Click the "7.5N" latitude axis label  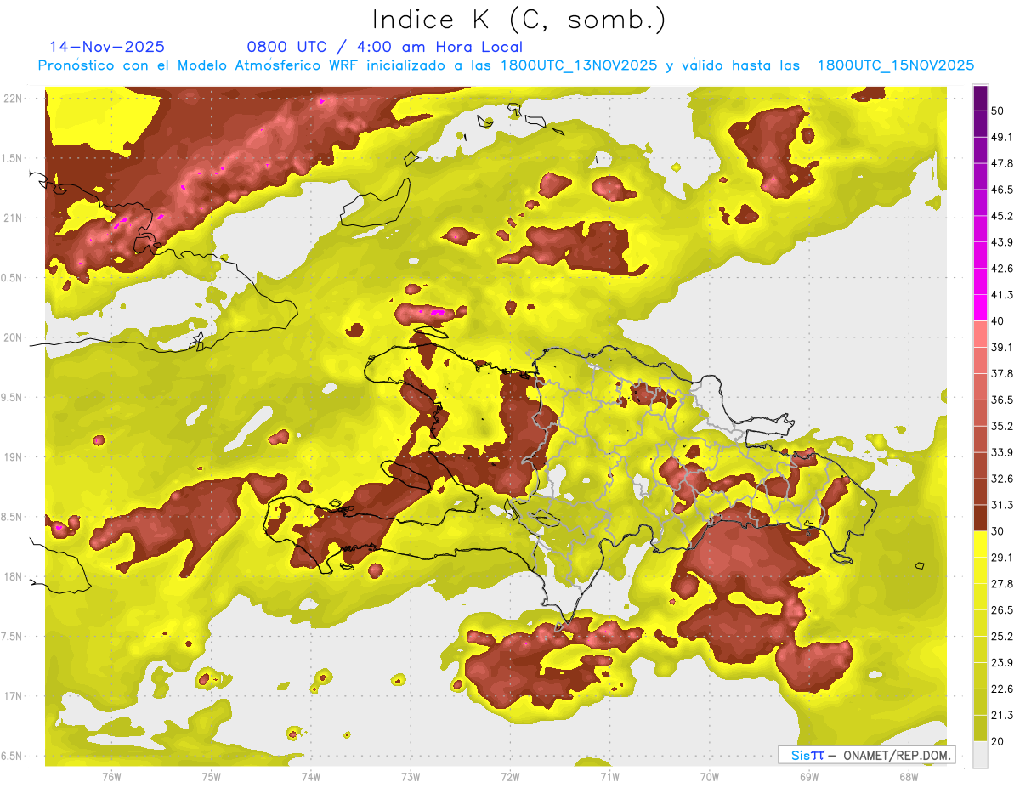[x=13, y=637]
